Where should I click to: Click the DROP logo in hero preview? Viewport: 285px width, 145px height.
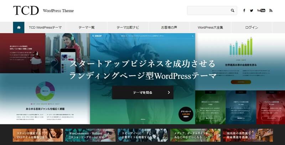(x=97, y=36)
